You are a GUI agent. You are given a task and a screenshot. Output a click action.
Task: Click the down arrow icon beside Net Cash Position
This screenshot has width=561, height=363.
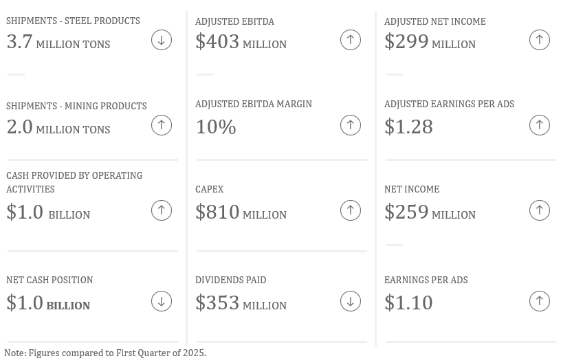pyautogui.click(x=162, y=301)
